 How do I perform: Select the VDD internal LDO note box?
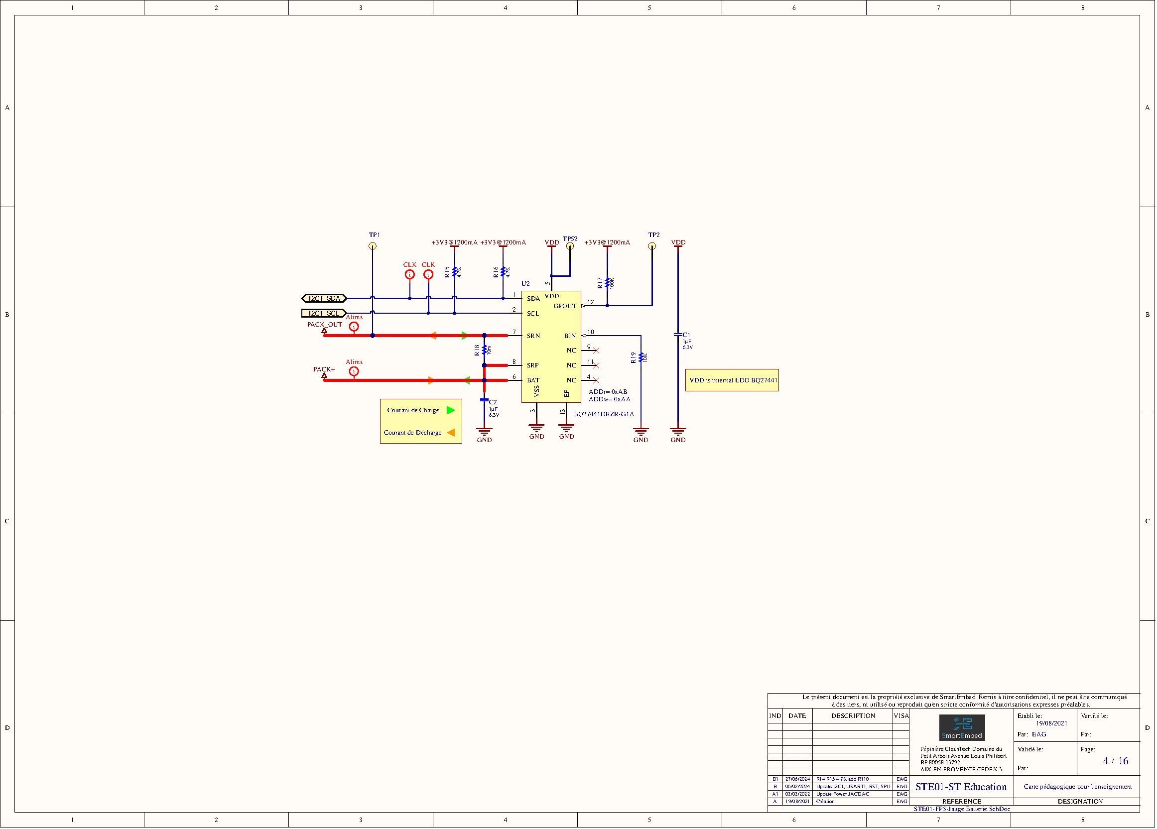(732, 380)
